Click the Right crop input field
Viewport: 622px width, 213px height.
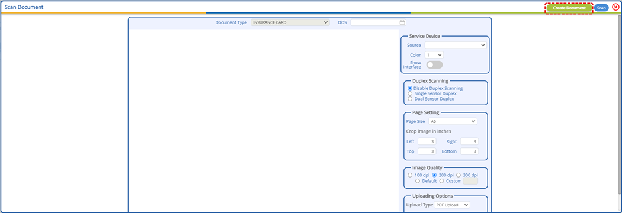point(469,141)
